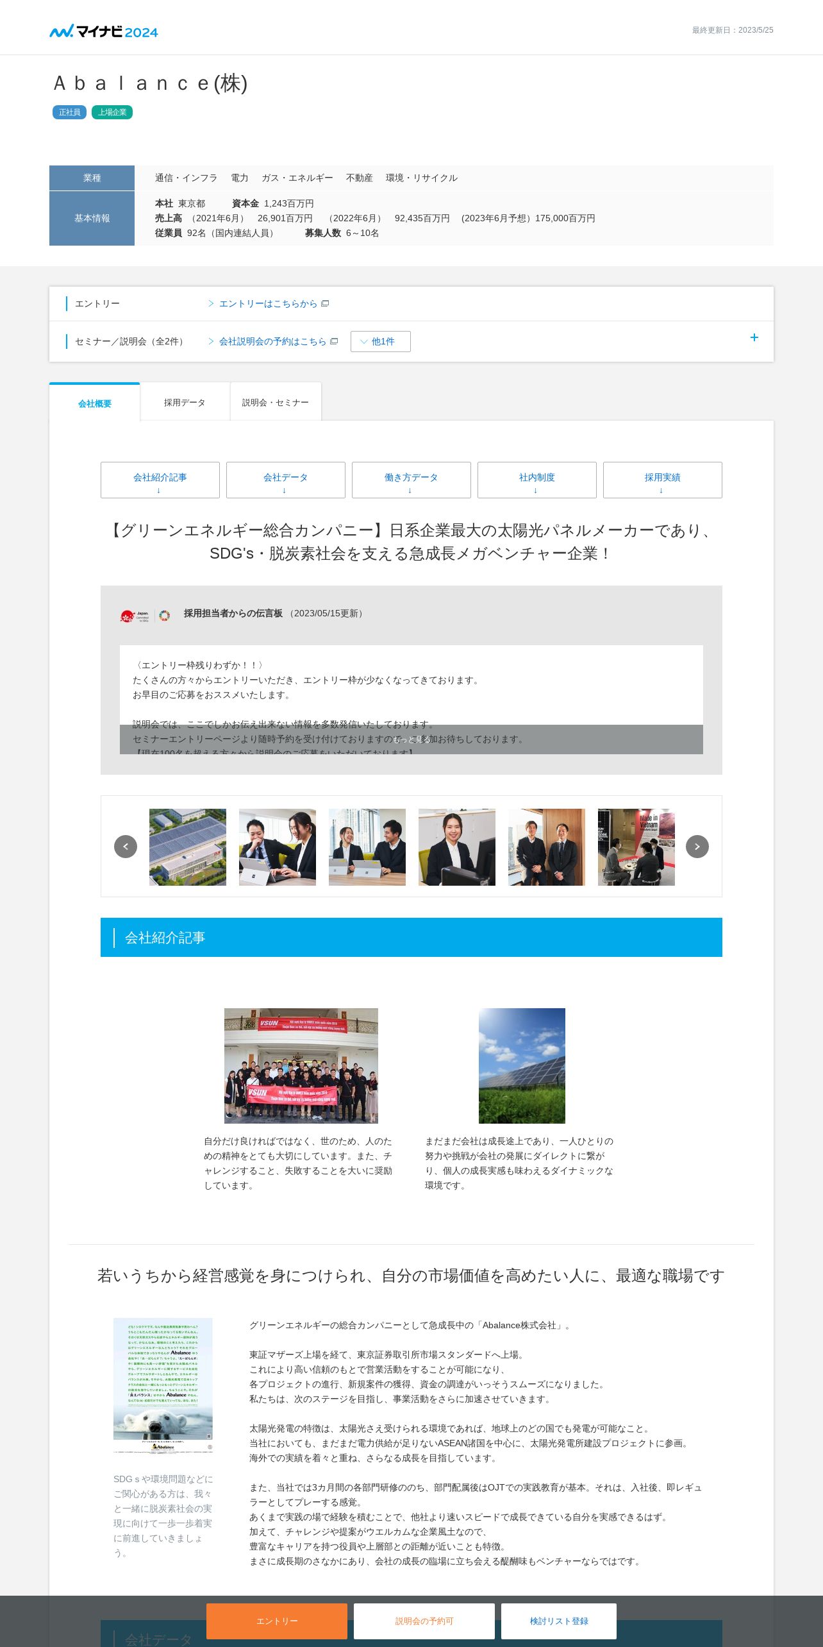Open the 他1件 dropdown for seminars
This screenshot has height=1647, width=823.
381,341
